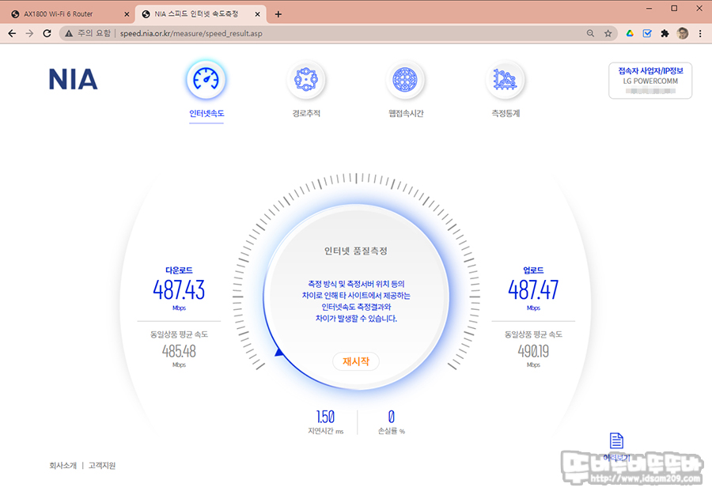Open the blue checkmark tasks extension icon
This screenshot has height=491, width=712.
pos(647,33)
